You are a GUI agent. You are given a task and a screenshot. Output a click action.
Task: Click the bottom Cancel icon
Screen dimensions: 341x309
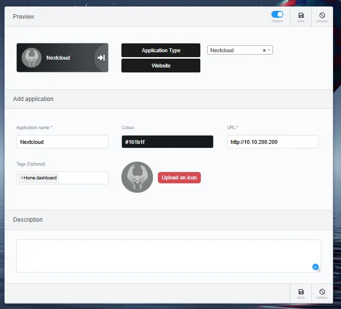click(x=322, y=292)
